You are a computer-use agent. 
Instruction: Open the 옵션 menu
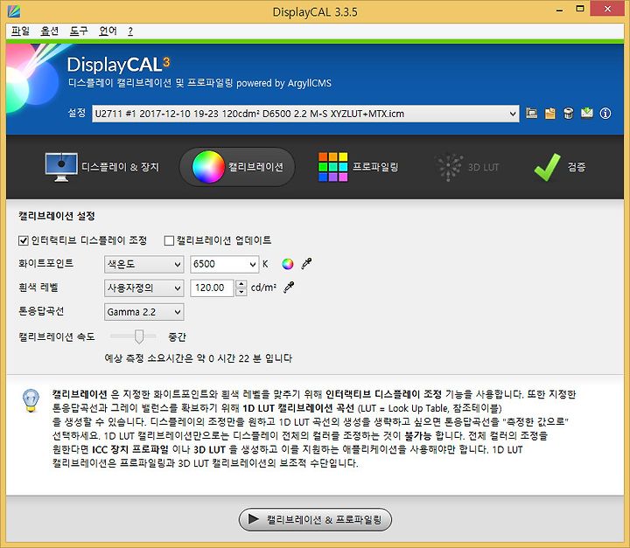[49, 31]
